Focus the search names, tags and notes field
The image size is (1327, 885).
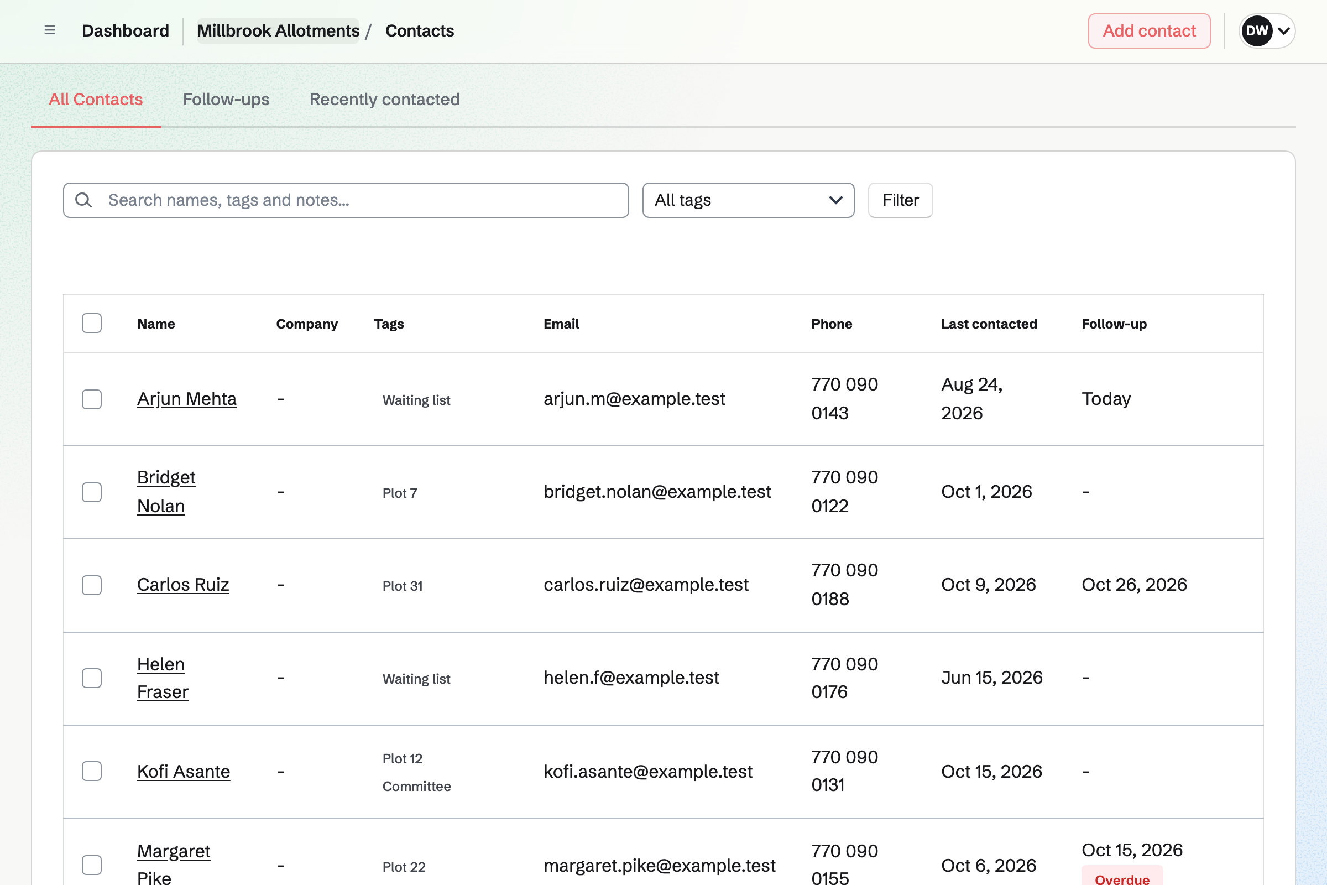pyautogui.click(x=346, y=200)
